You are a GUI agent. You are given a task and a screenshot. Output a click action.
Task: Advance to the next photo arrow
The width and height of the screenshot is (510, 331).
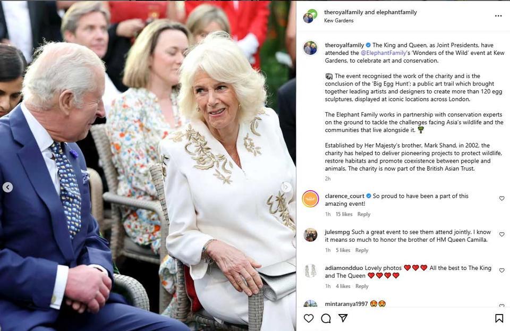(x=286, y=188)
